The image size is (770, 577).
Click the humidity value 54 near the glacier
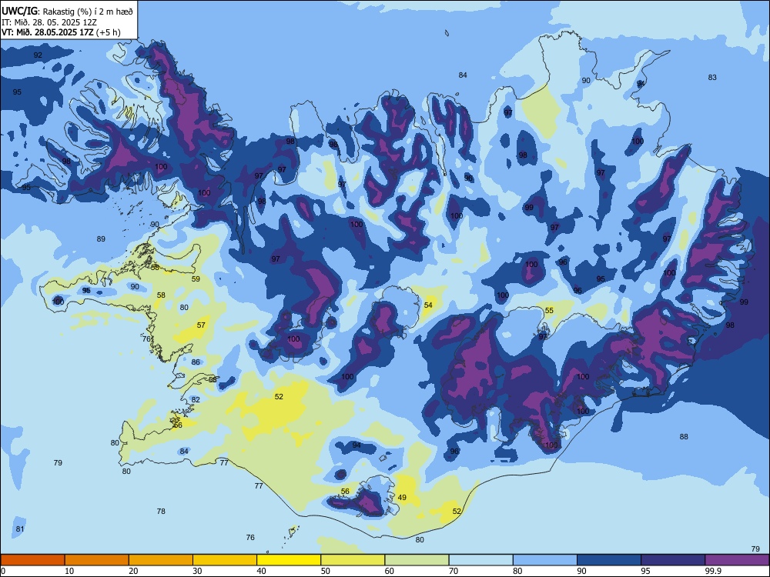coord(428,305)
